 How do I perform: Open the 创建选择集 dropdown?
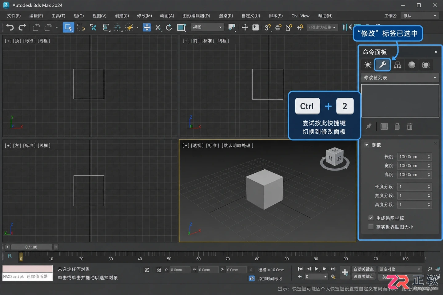click(322, 28)
